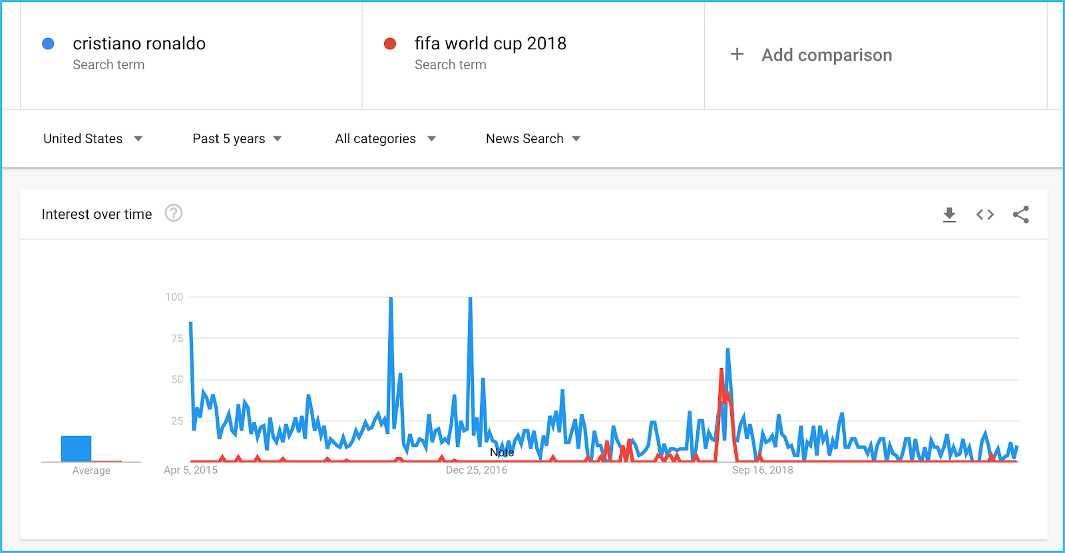Image resolution: width=1065 pixels, height=553 pixels.
Task: Click the Interest over time heading
Action: [x=97, y=214]
